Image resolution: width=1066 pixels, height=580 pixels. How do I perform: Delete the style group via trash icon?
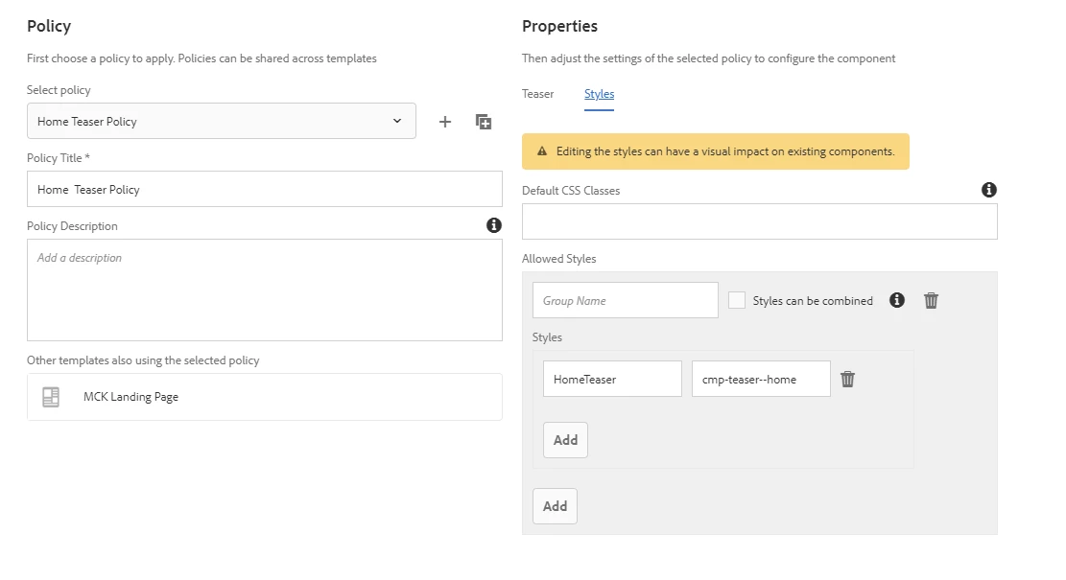pyautogui.click(x=931, y=300)
